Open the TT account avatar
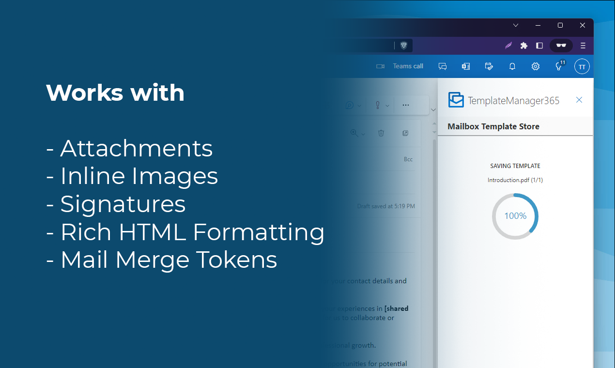 click(582, 67)
